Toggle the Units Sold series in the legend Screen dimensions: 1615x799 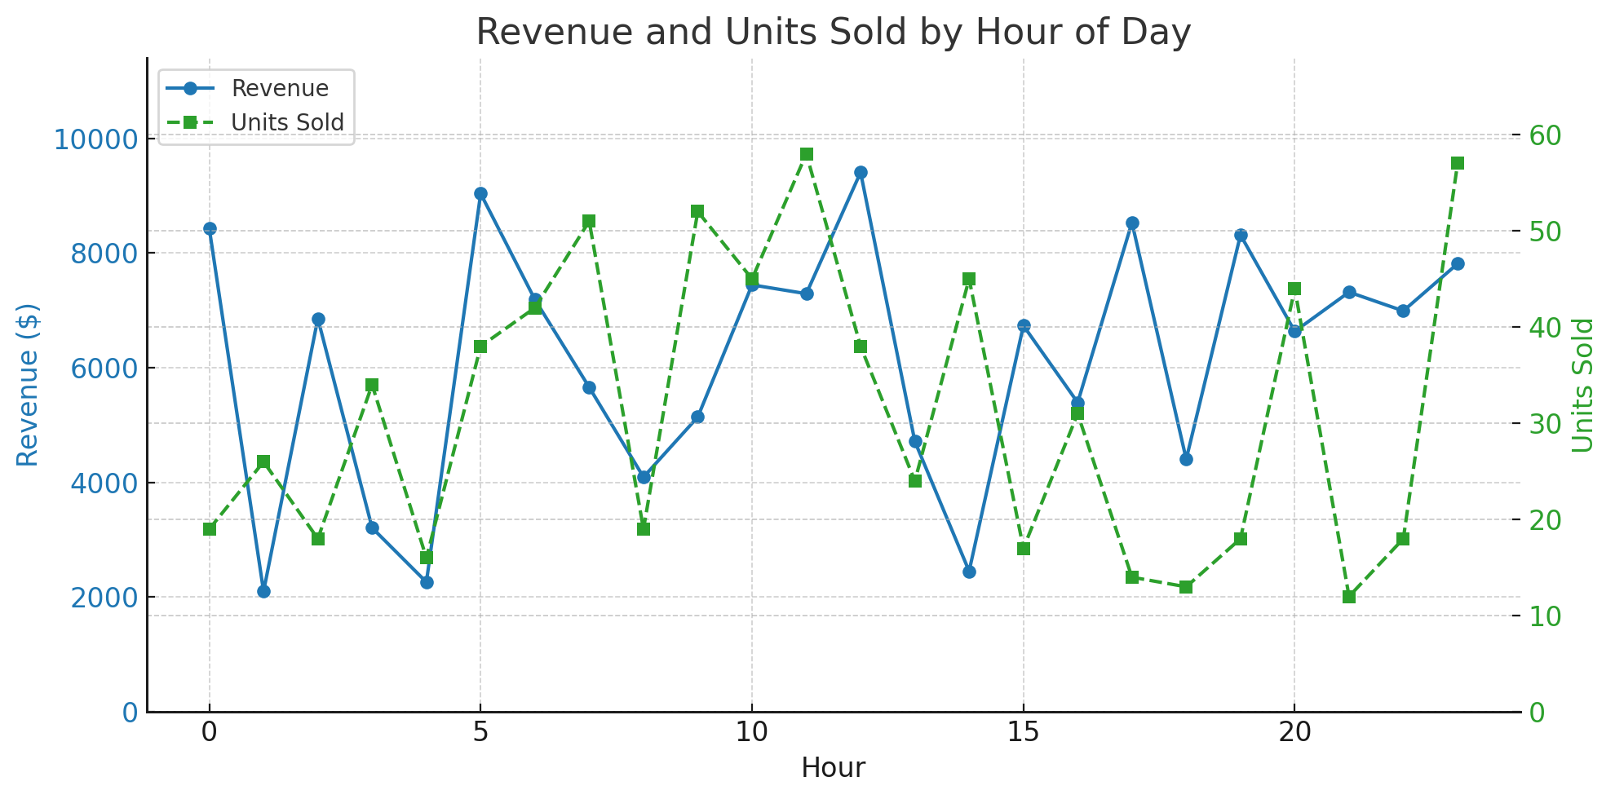click(287, 121)
